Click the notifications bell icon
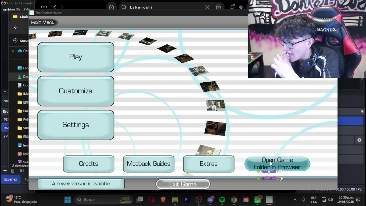The image size is (366, 206). 232,7
